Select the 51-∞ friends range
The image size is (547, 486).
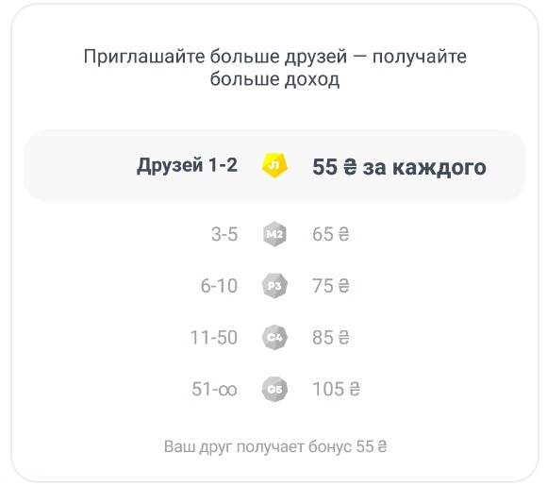214,389
